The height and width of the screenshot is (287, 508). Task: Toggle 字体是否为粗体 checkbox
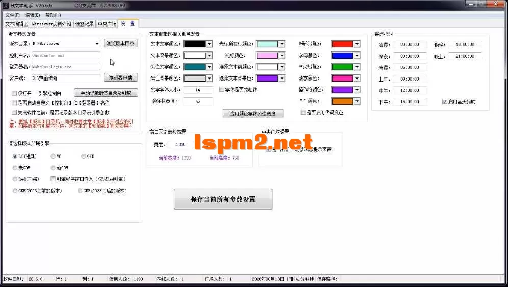click(222, 89)
